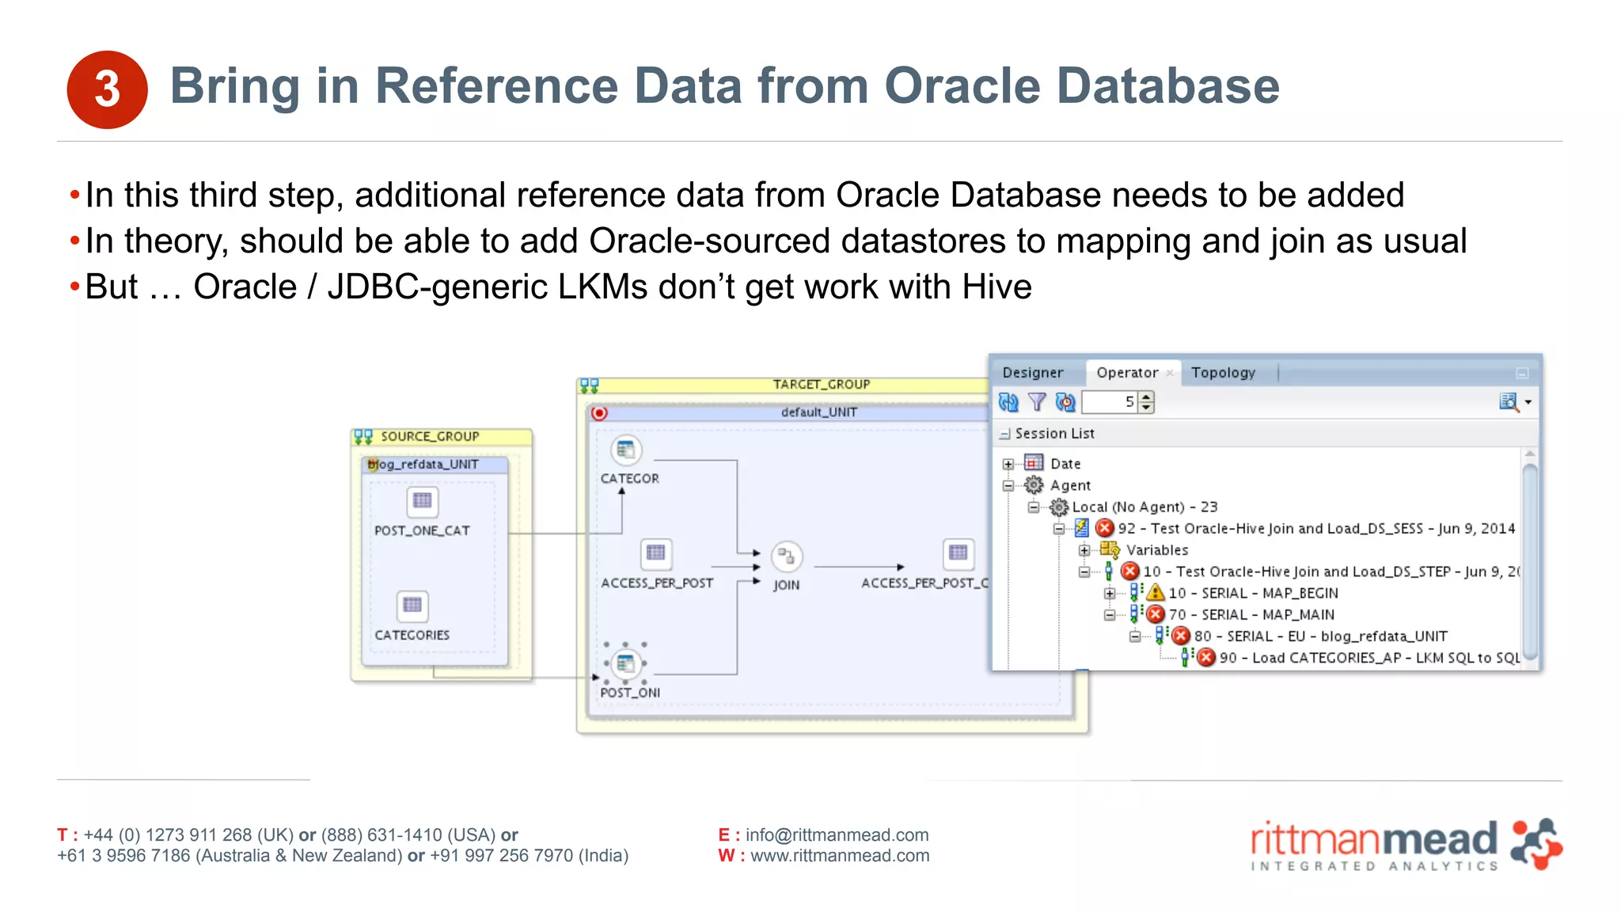Toggle the auto-refresh clock icon
The width and height of the screenshot is (1621, 912).
tap(1065, 402)
